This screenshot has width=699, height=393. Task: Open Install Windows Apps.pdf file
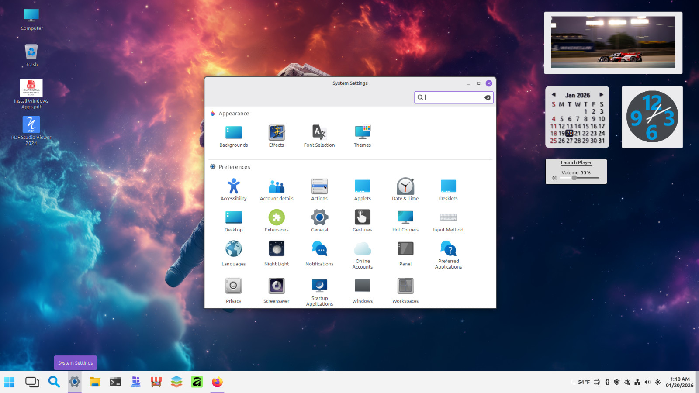point(31,94)
